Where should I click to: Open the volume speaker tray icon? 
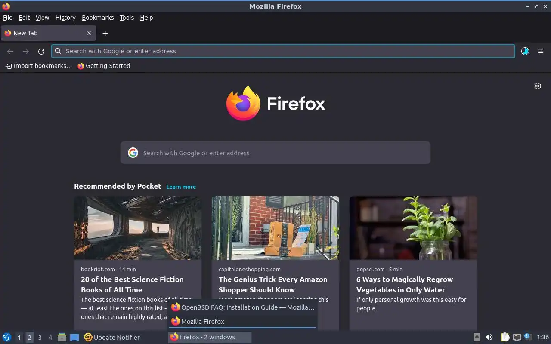tap(489, 337)
